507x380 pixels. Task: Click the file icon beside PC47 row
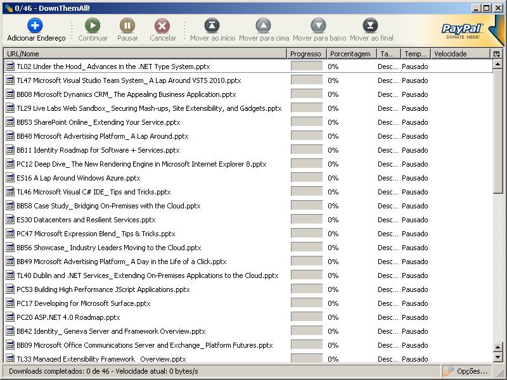click(x=10, y=233)
